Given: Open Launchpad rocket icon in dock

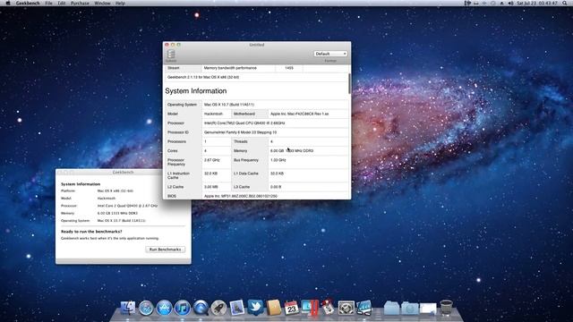Looking at the screenshot, I should [218, 308].
